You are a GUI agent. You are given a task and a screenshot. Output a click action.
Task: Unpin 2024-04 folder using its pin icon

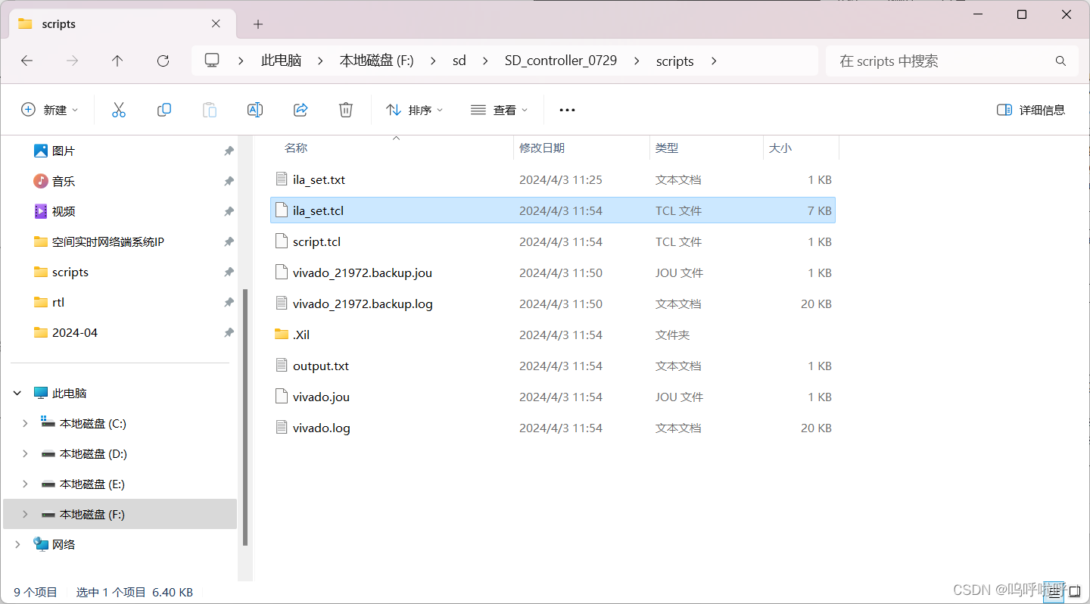[229, 333]
